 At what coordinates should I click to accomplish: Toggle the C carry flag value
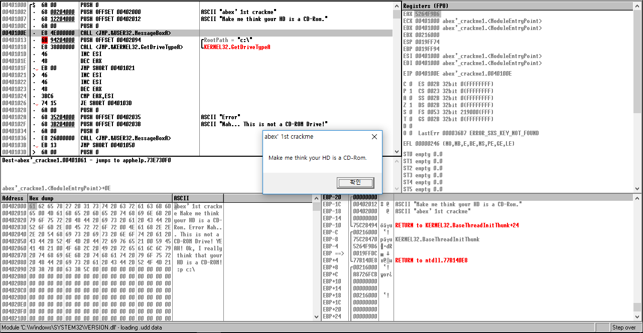[x=411, y=84]
